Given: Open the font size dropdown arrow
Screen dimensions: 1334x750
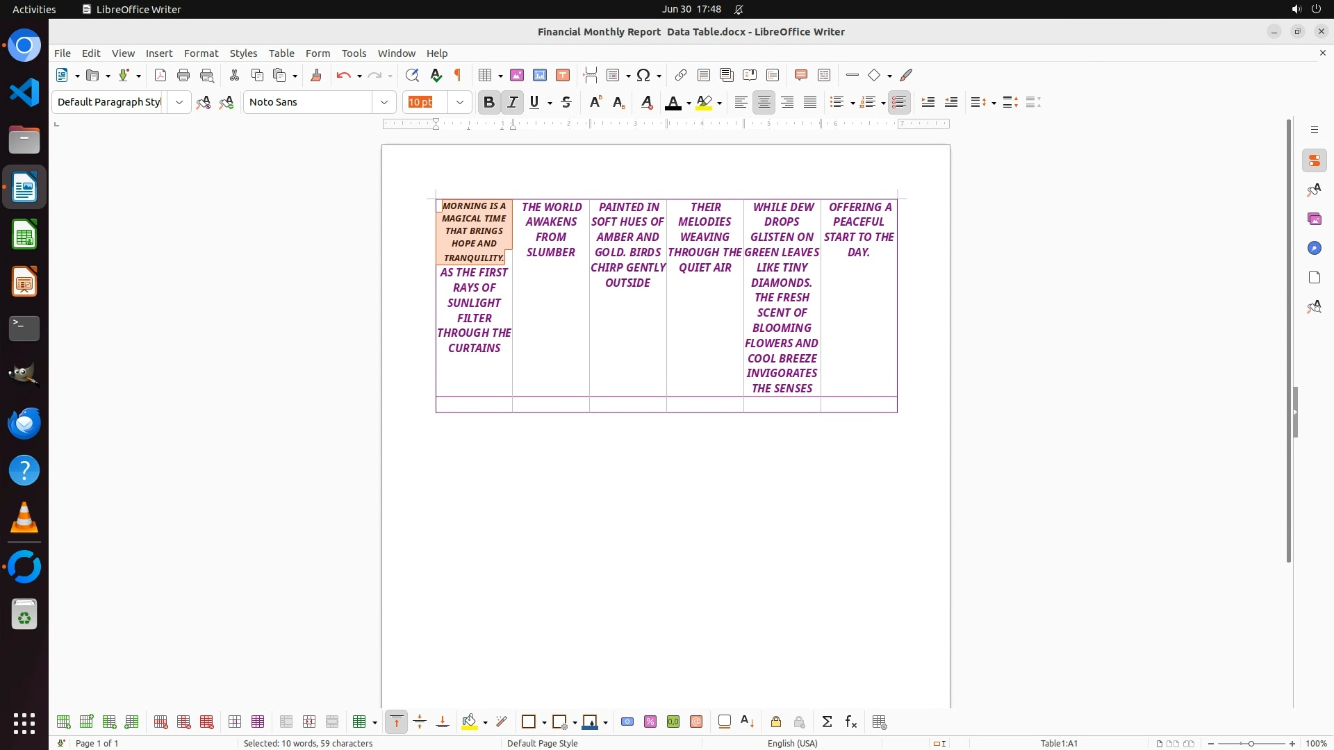Looking at the screenshot, I should tap(460, 102).
